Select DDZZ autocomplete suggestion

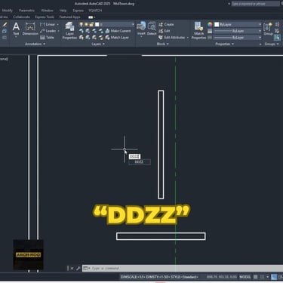point(140,162)
